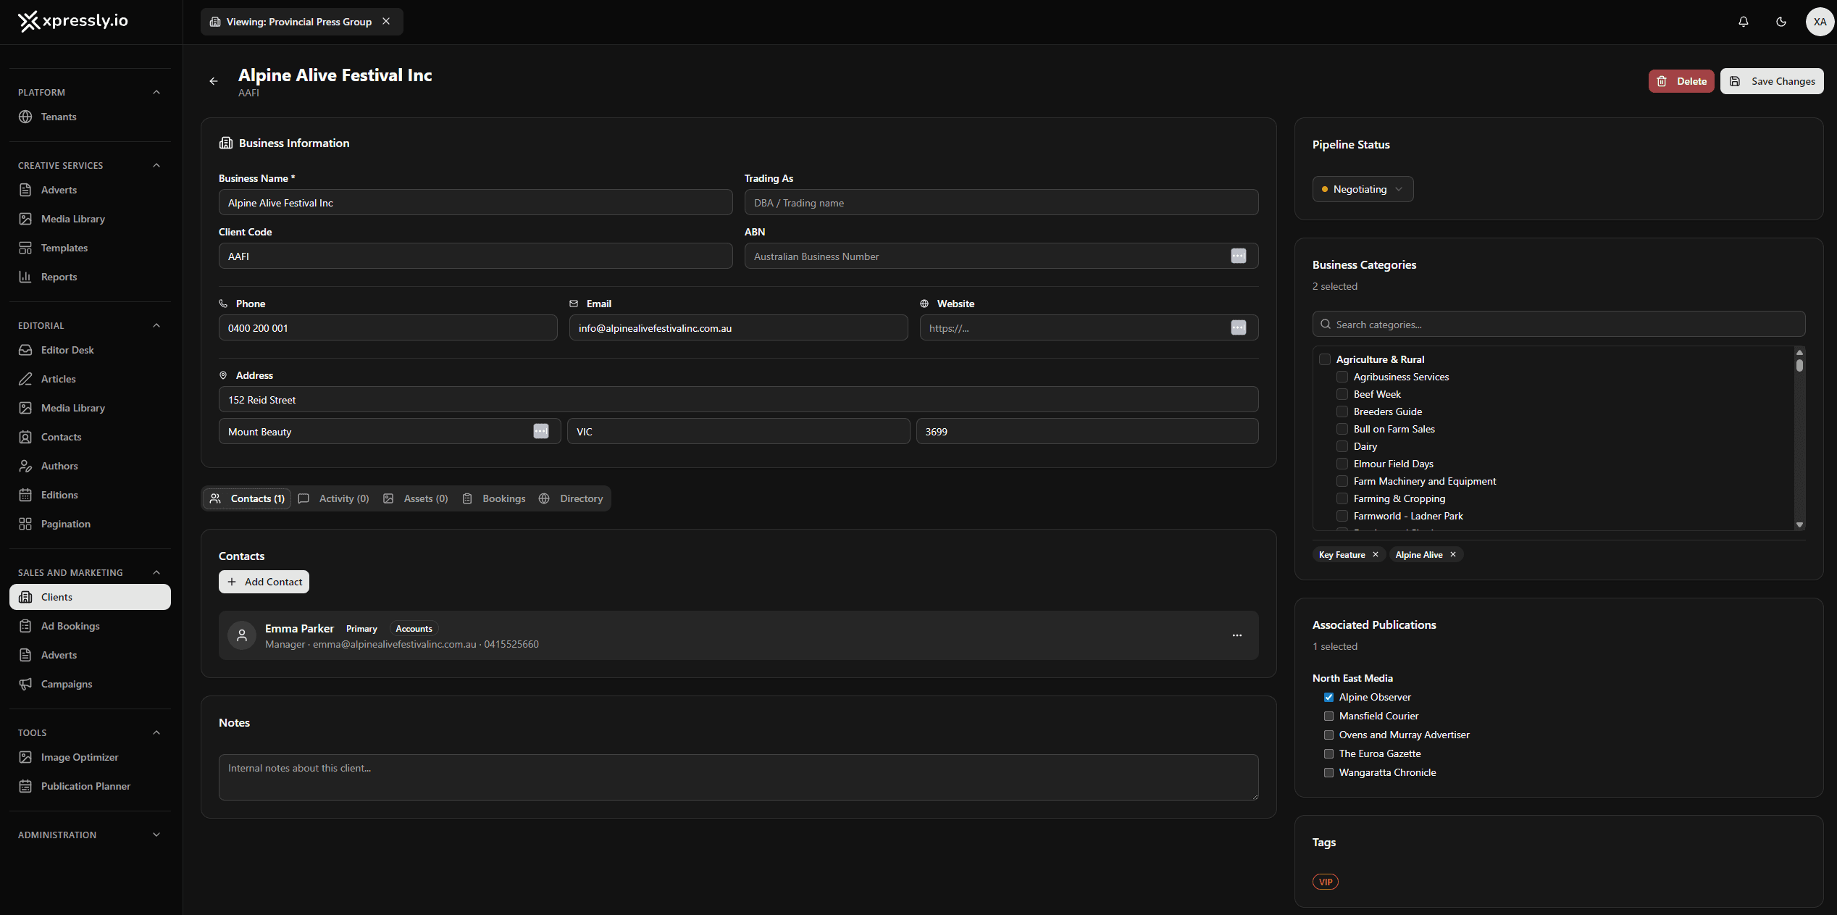Image resolution: width=1837 pixels, height=915 pixels.
Task: Collapse the Editorial sidebar section
Action: coord(156,325)
